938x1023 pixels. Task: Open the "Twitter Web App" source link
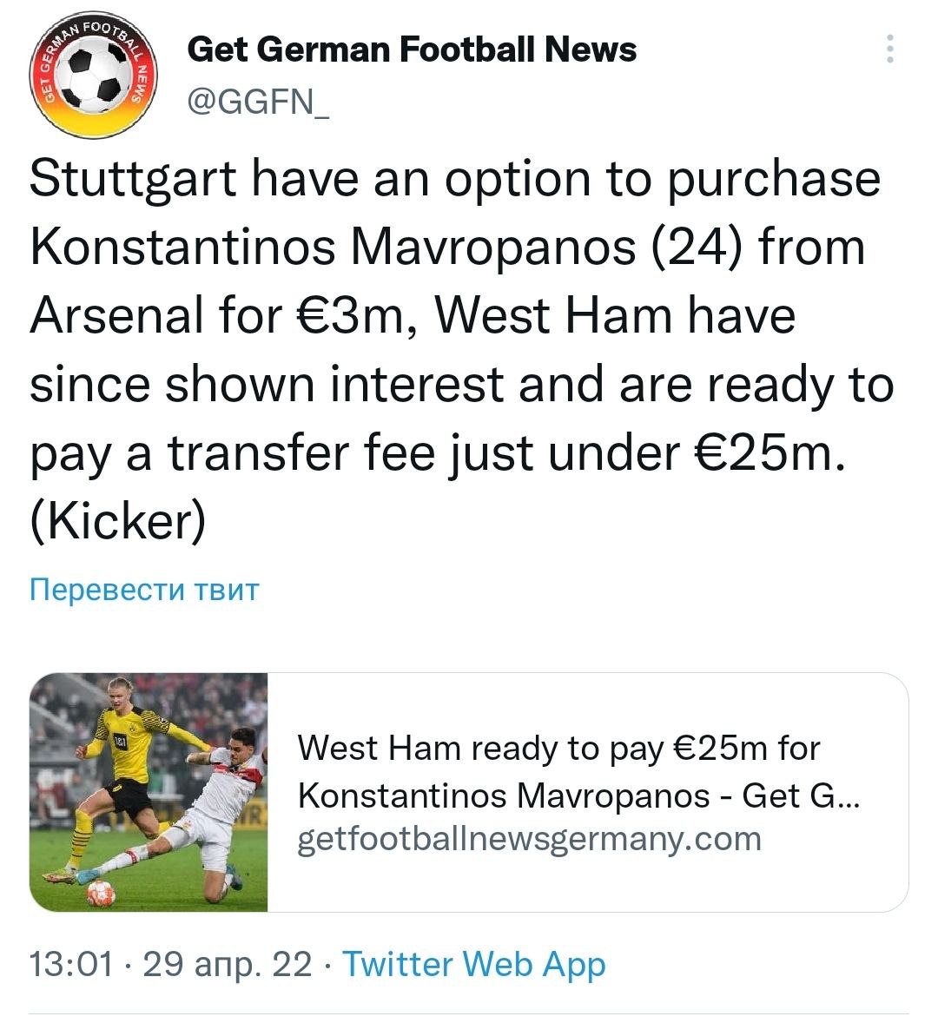(474, 964)
